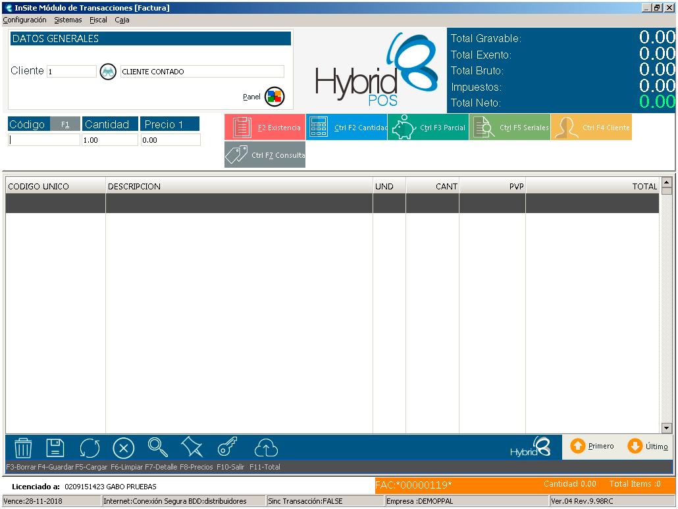Click the CLIENTE CONTADO name field
Viewport: 678px width, 509px height.
[x=202, y=71]
